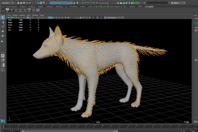
Task: Switch to two-pane side-by-side layout
Action: pos(3,65)
